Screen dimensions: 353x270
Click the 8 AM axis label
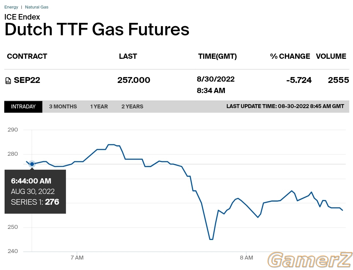(246, 258)
